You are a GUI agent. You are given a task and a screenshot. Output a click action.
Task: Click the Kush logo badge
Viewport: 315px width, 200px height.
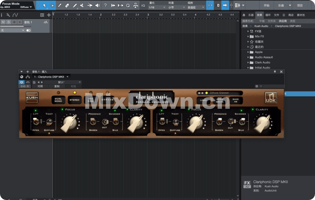pos(32,97)
